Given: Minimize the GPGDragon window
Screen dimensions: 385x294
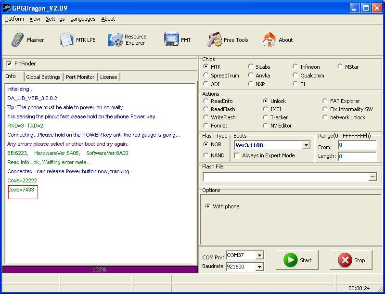Looking at the screenshot, I should [x=354, y=8].
